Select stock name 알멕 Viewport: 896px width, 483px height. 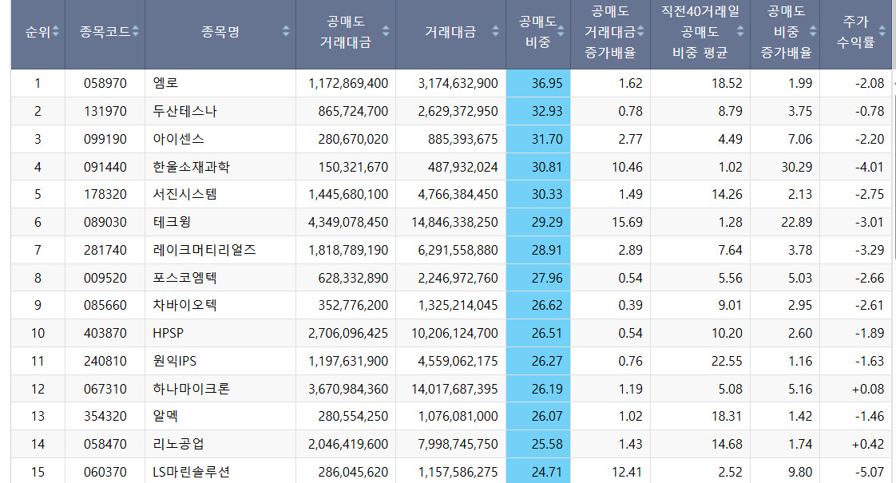(x=165, y=417)
